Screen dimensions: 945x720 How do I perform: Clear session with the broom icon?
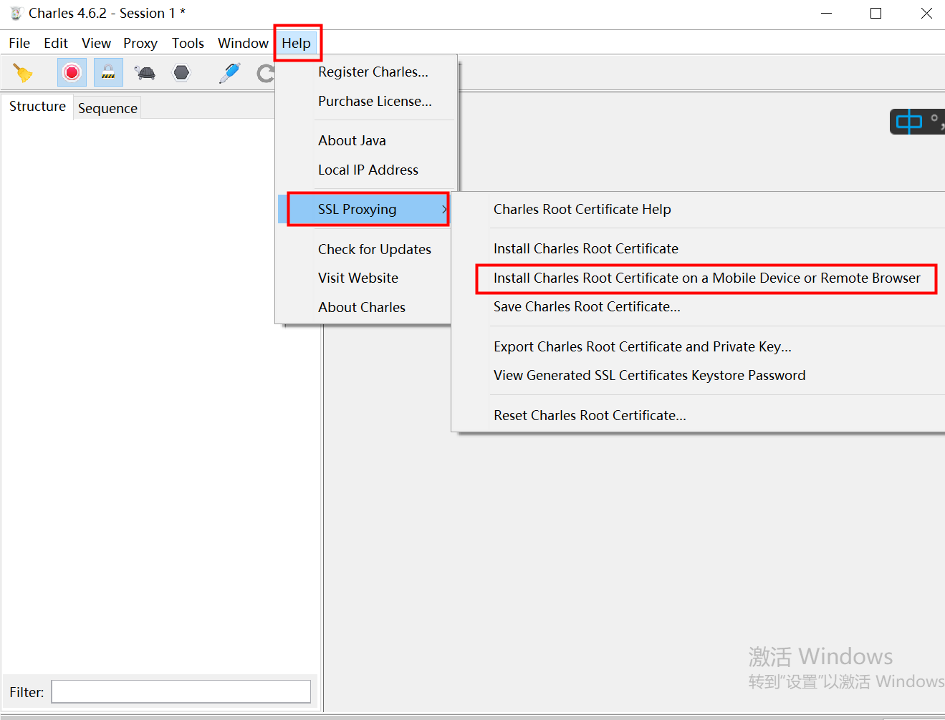pos(23,72)
